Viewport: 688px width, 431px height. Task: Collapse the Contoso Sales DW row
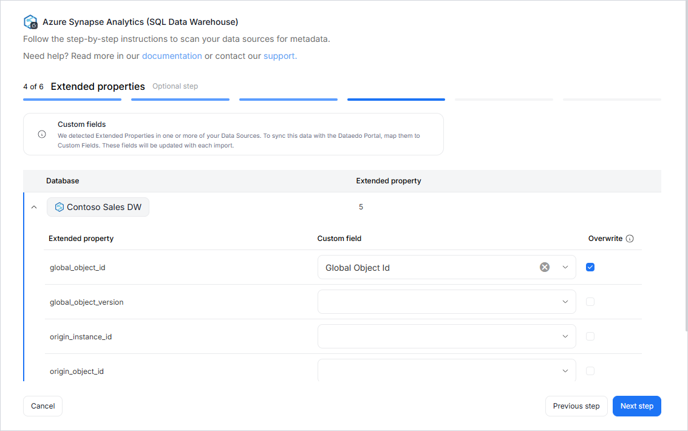[x=34, y=207]
